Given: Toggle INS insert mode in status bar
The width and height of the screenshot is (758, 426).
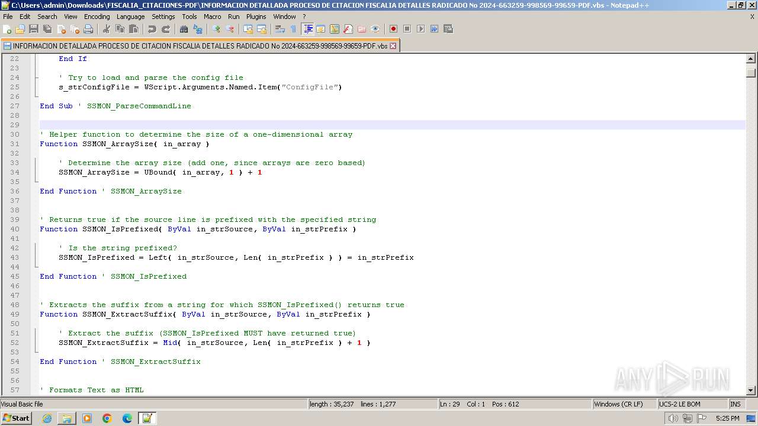Looking at the screenshot, I should pyautogui.click(x=735, y=404).
